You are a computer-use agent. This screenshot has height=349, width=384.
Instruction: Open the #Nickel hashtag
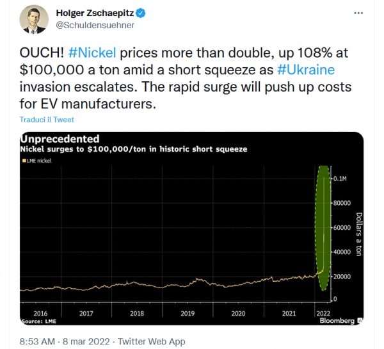92,53
